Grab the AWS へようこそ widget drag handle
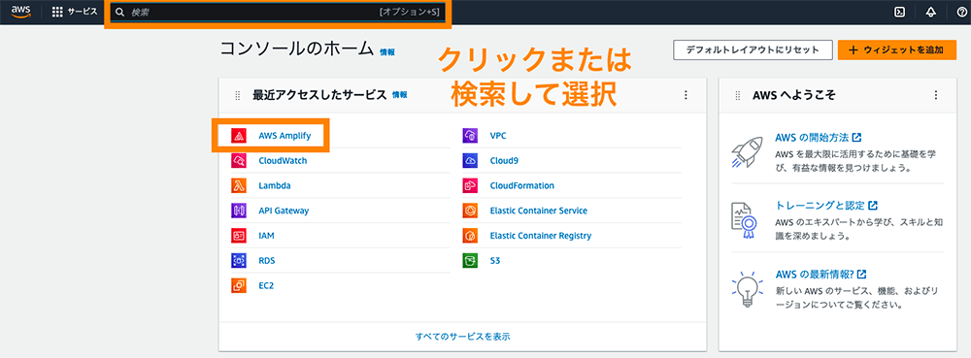This screenshot has width=971, height=358. (x=738, y=95)
